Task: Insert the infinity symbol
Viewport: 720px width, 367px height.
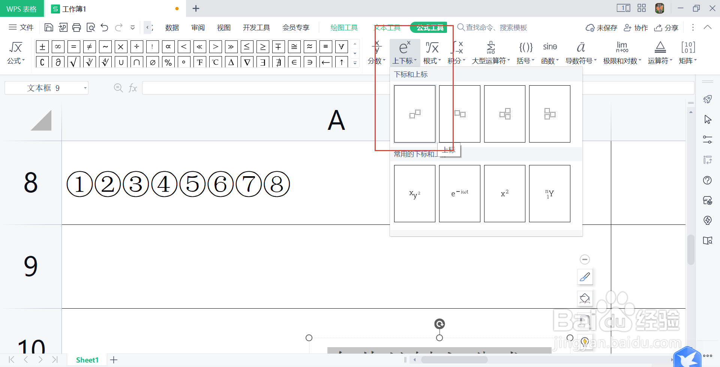Action: pos(58,47)
